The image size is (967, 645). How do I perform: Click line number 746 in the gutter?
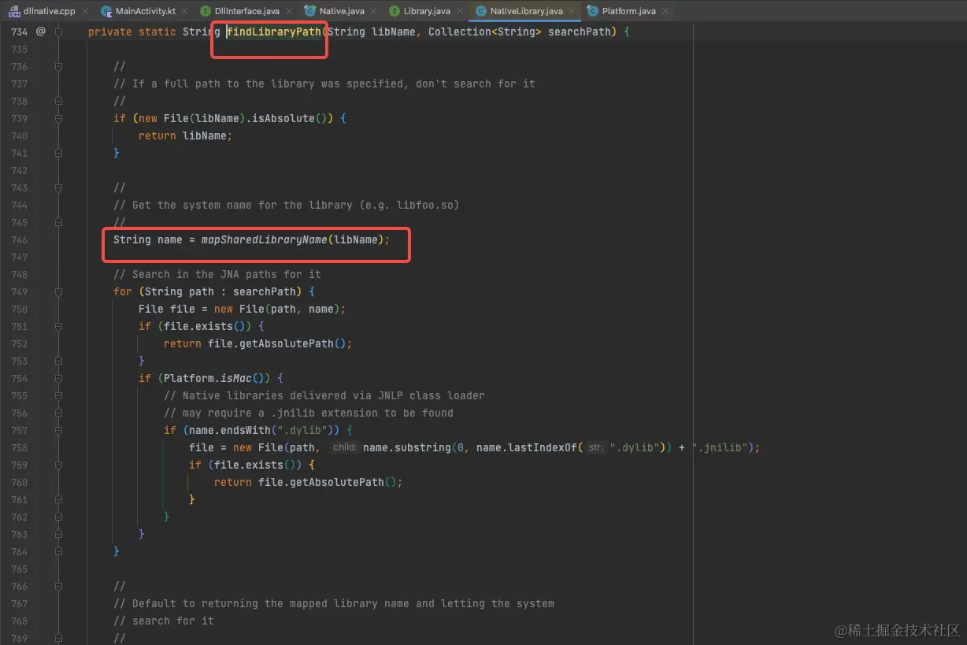point(19,240)
